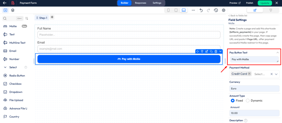Focus the field search box
Image resolution: width=282 pixels, height=123 pixels.
13,18
